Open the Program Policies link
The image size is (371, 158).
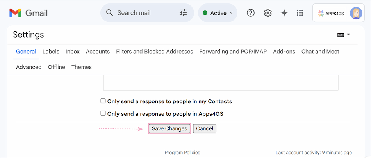point(182,153)
